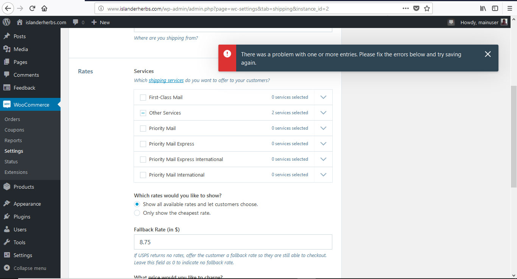517x279 pixels.
Task: Show the browser sidebar
Action: tap(495, 8)
